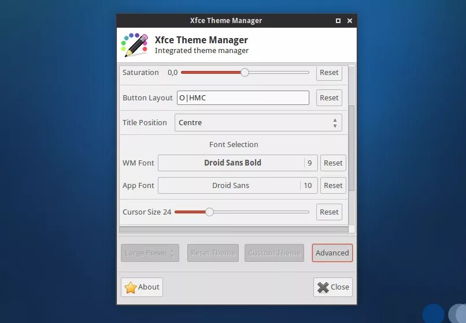Click the Custom Theme button

click(274, 253)
